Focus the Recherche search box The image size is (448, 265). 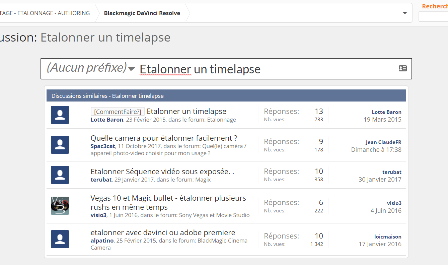[433, 17]
